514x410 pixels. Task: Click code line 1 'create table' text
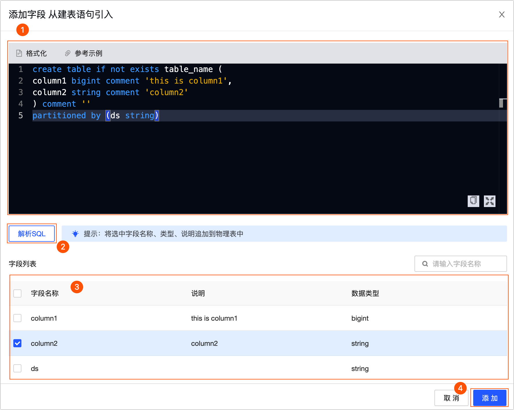[62, 69]
